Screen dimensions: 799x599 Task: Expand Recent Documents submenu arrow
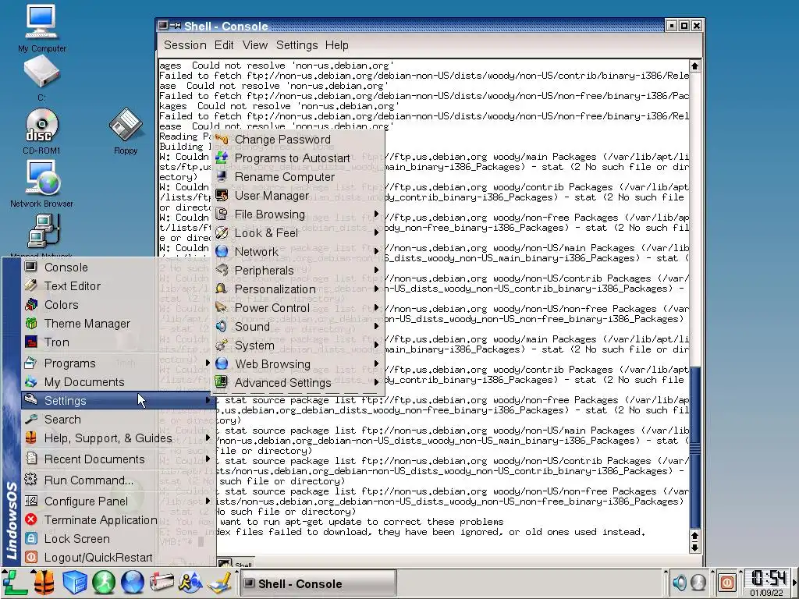click(208, 459)
